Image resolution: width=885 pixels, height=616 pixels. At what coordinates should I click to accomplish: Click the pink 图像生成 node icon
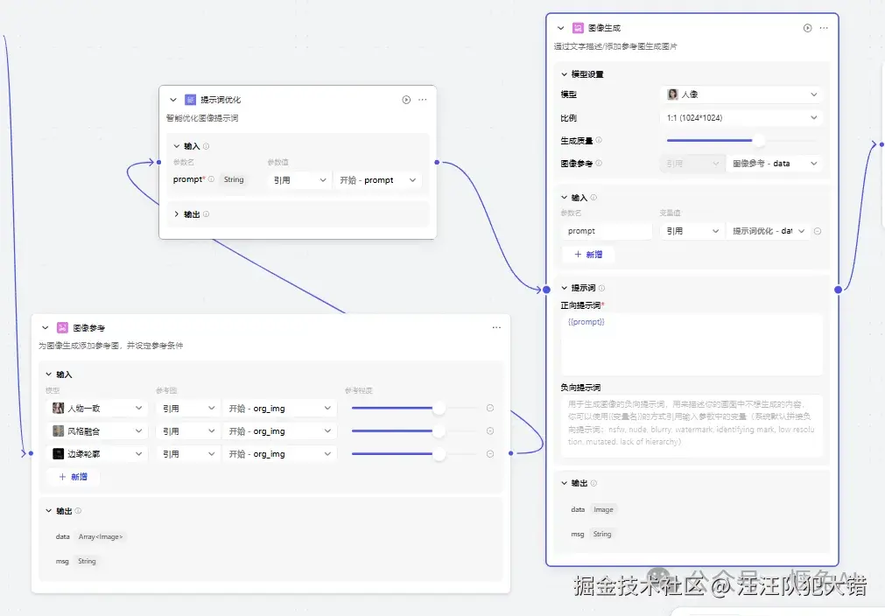coord(578,27)
